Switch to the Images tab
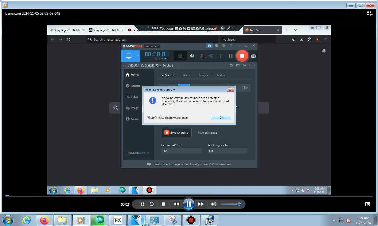The height and width of the screenshot is (226, 378). (x=203, y=75)
